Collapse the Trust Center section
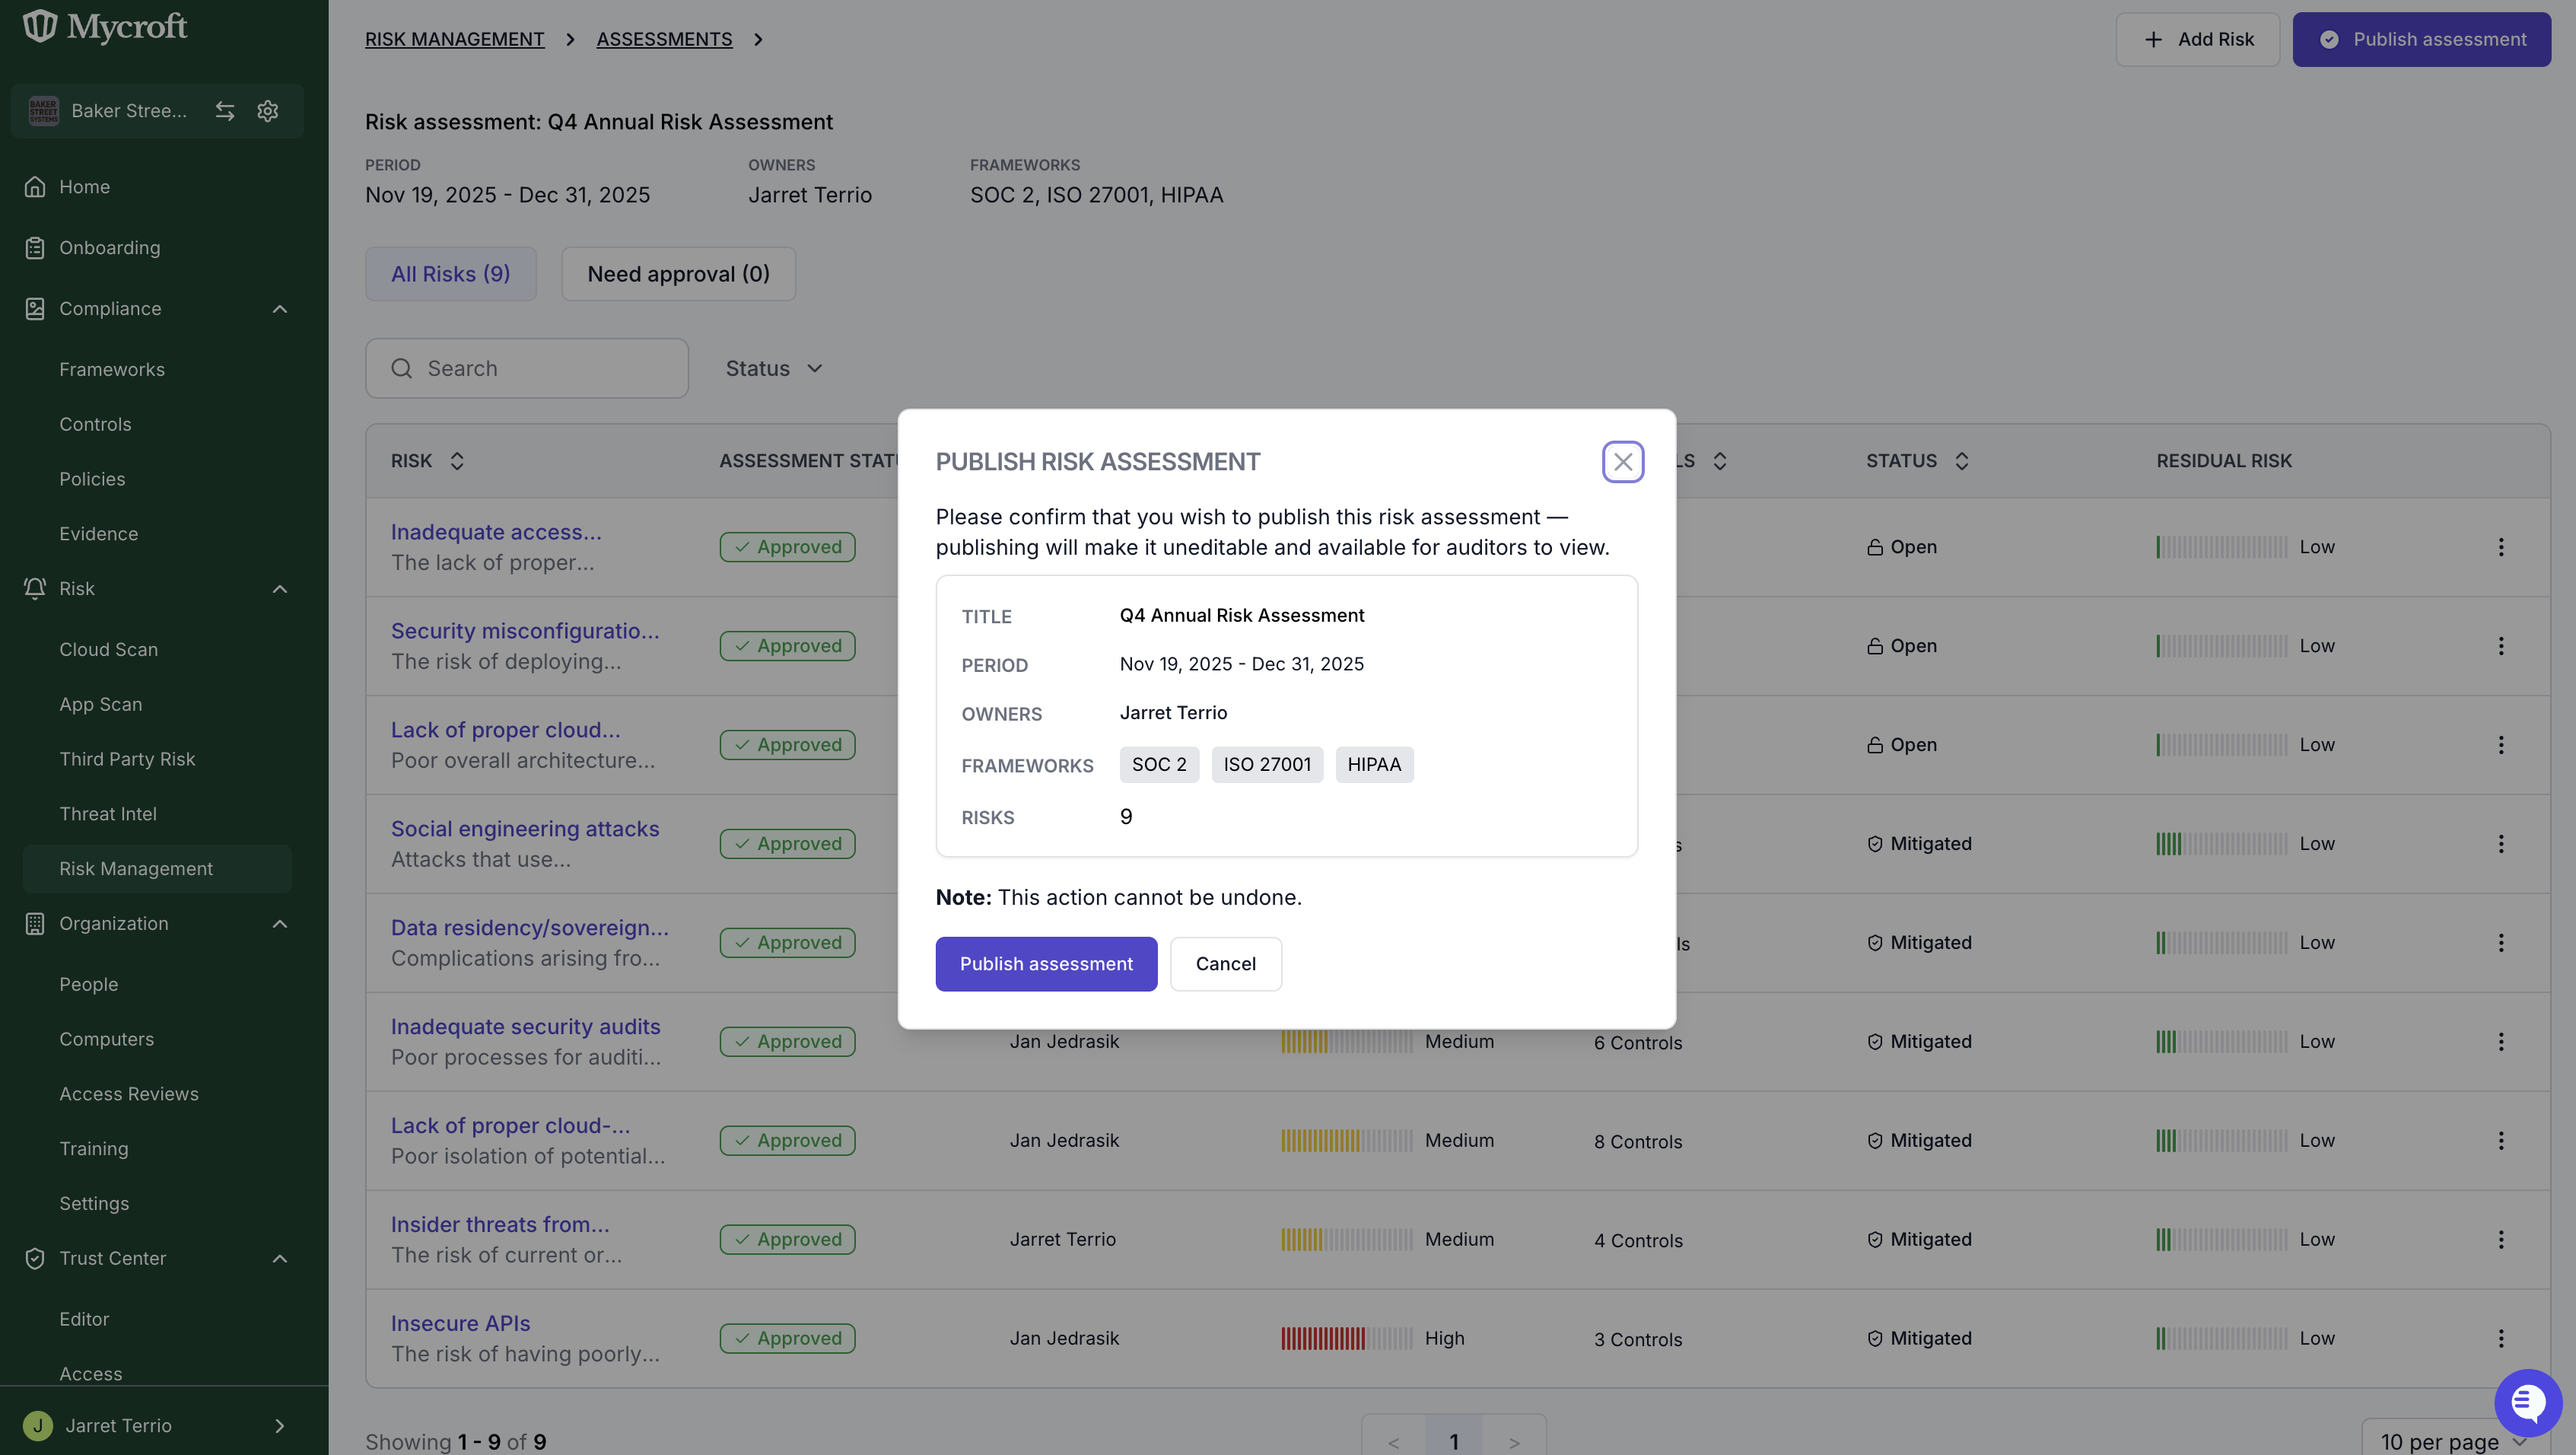The image size is (2576, 1455). pyautogui.click(x=280, y=1259)
